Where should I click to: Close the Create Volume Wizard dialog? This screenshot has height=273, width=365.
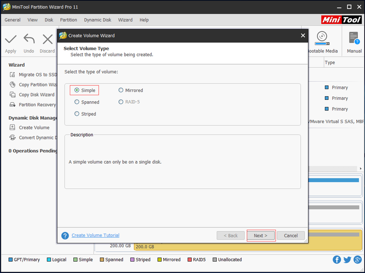click(303, 36)
